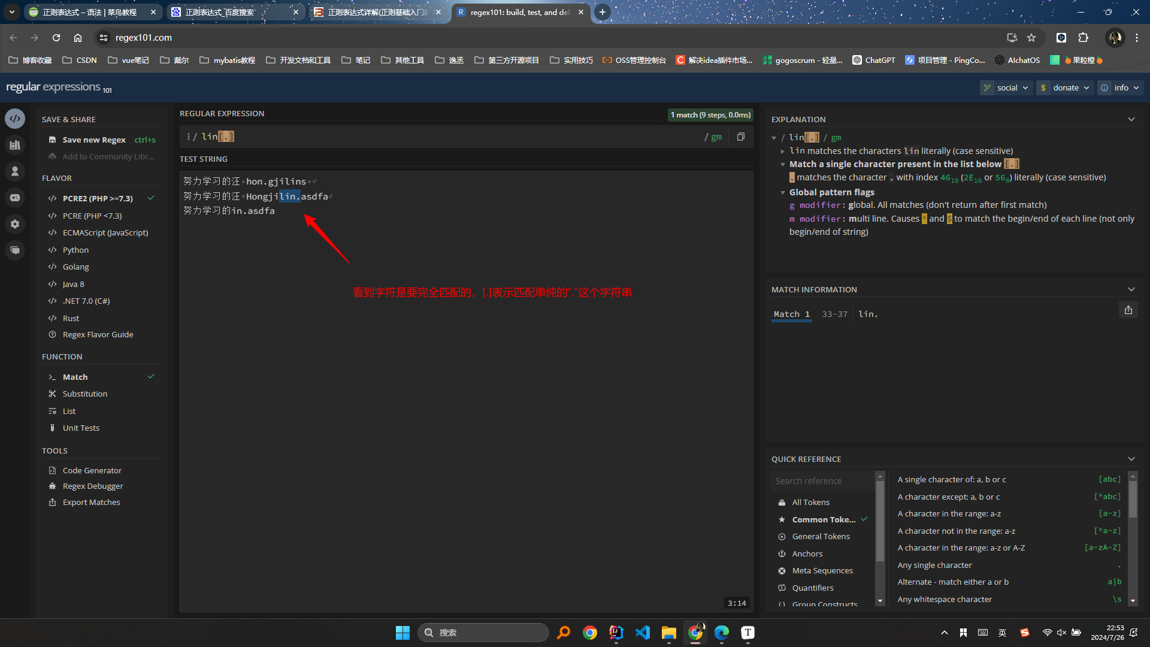1150x647 pixels.
Task: Click the regex delimiter handle icon
Action: point(189,137)
